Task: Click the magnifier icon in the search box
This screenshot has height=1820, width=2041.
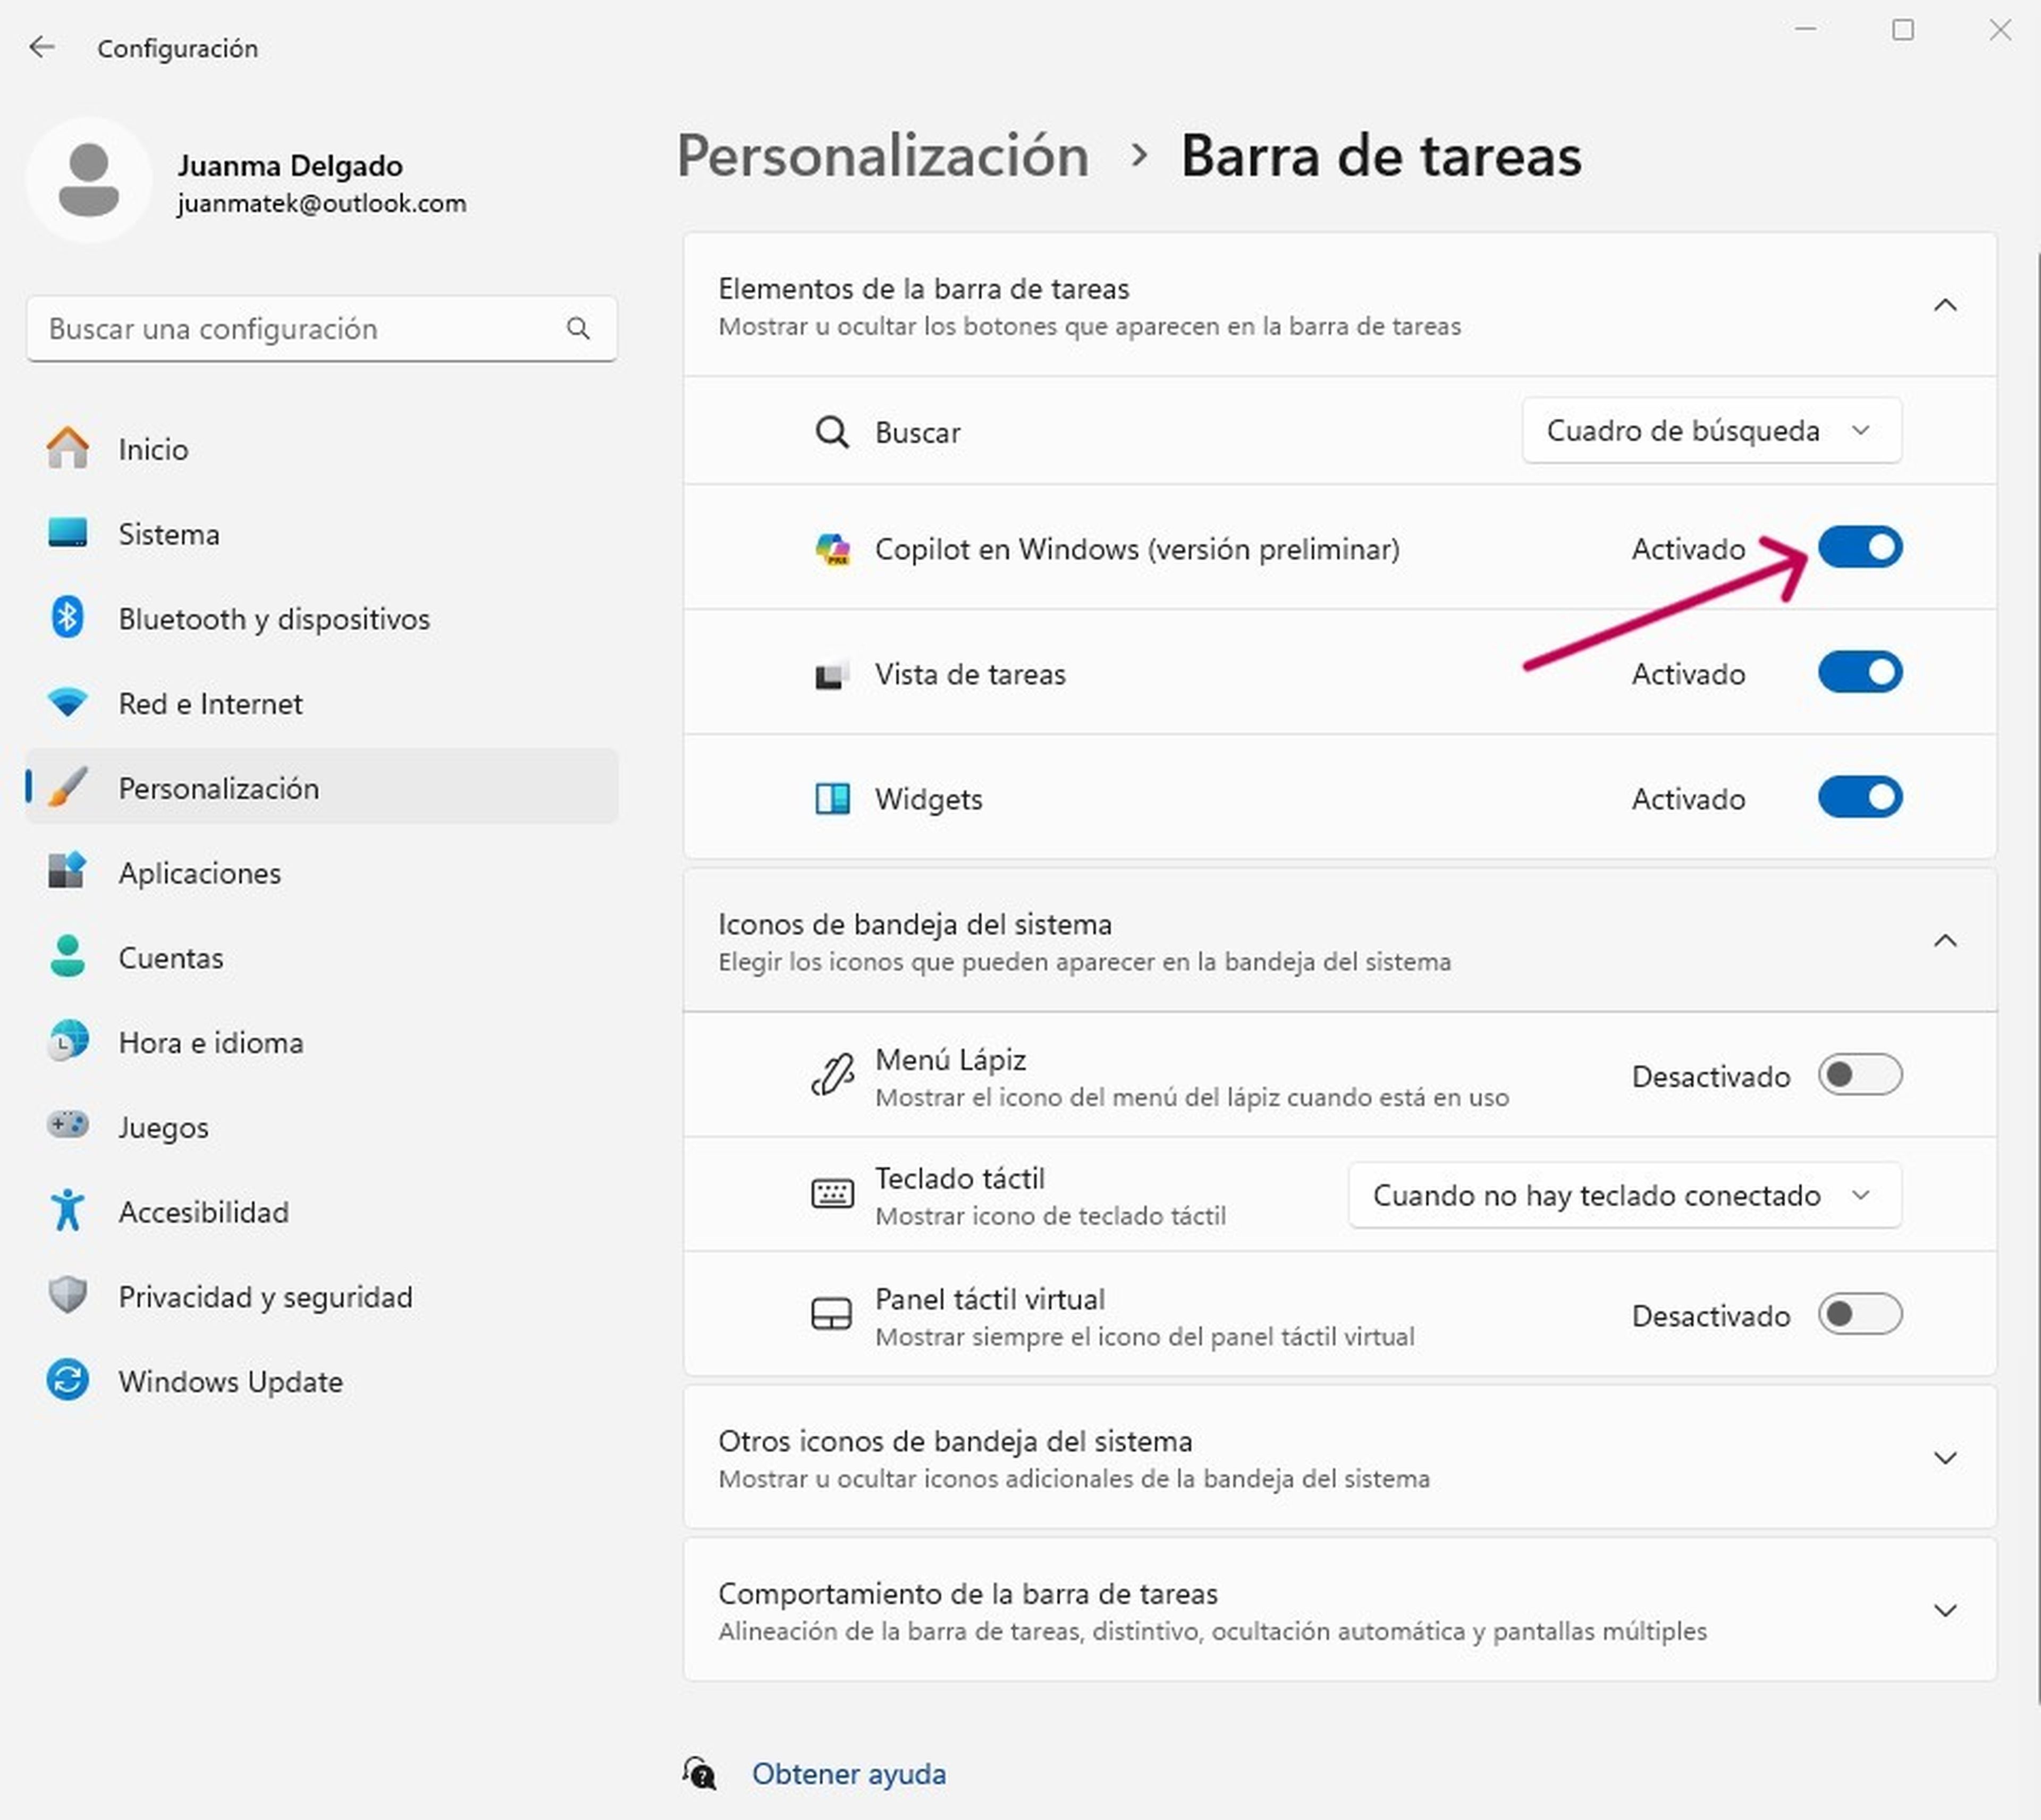Action: [578, 328]
